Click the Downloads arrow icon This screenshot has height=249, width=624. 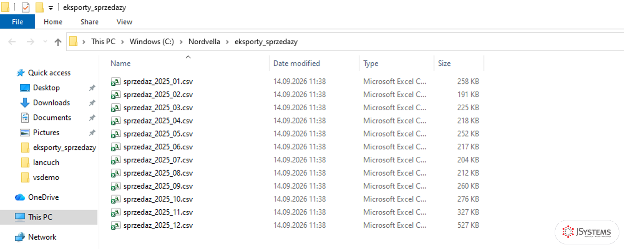(x=25, y=103)
